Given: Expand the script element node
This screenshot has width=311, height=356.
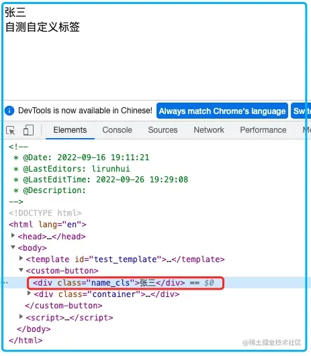Looking at the screenshot, I should tap(21, 316).
